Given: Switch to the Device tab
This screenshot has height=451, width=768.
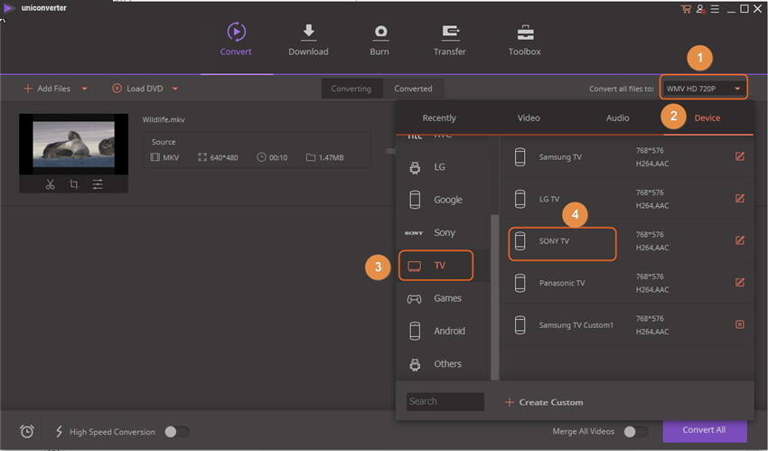Looking at the screenshot, I should pyautogui.click(x=707, y=118).
